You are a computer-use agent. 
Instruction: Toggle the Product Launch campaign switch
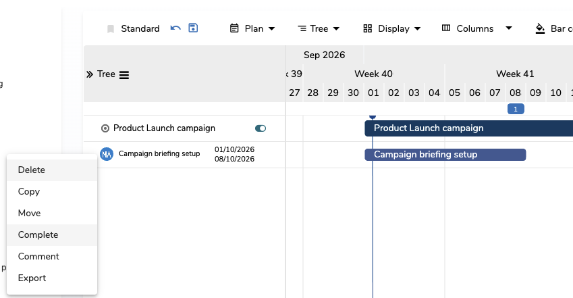[261, 128]
